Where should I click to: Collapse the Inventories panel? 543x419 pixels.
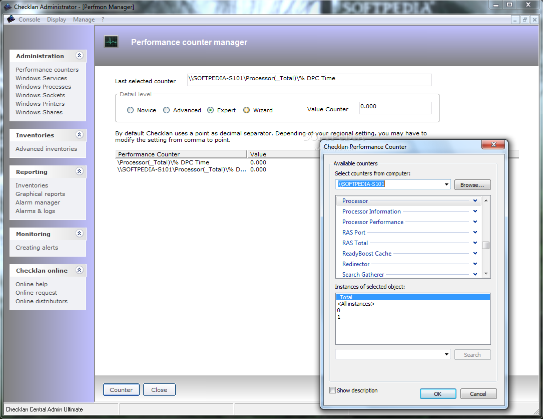79,135
